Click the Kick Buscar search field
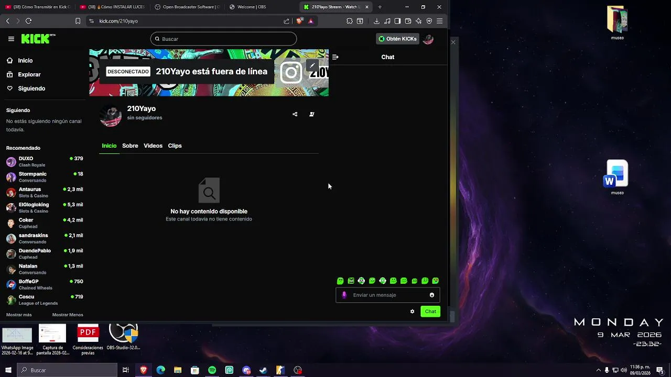The image size is (671, 377). 223,39
